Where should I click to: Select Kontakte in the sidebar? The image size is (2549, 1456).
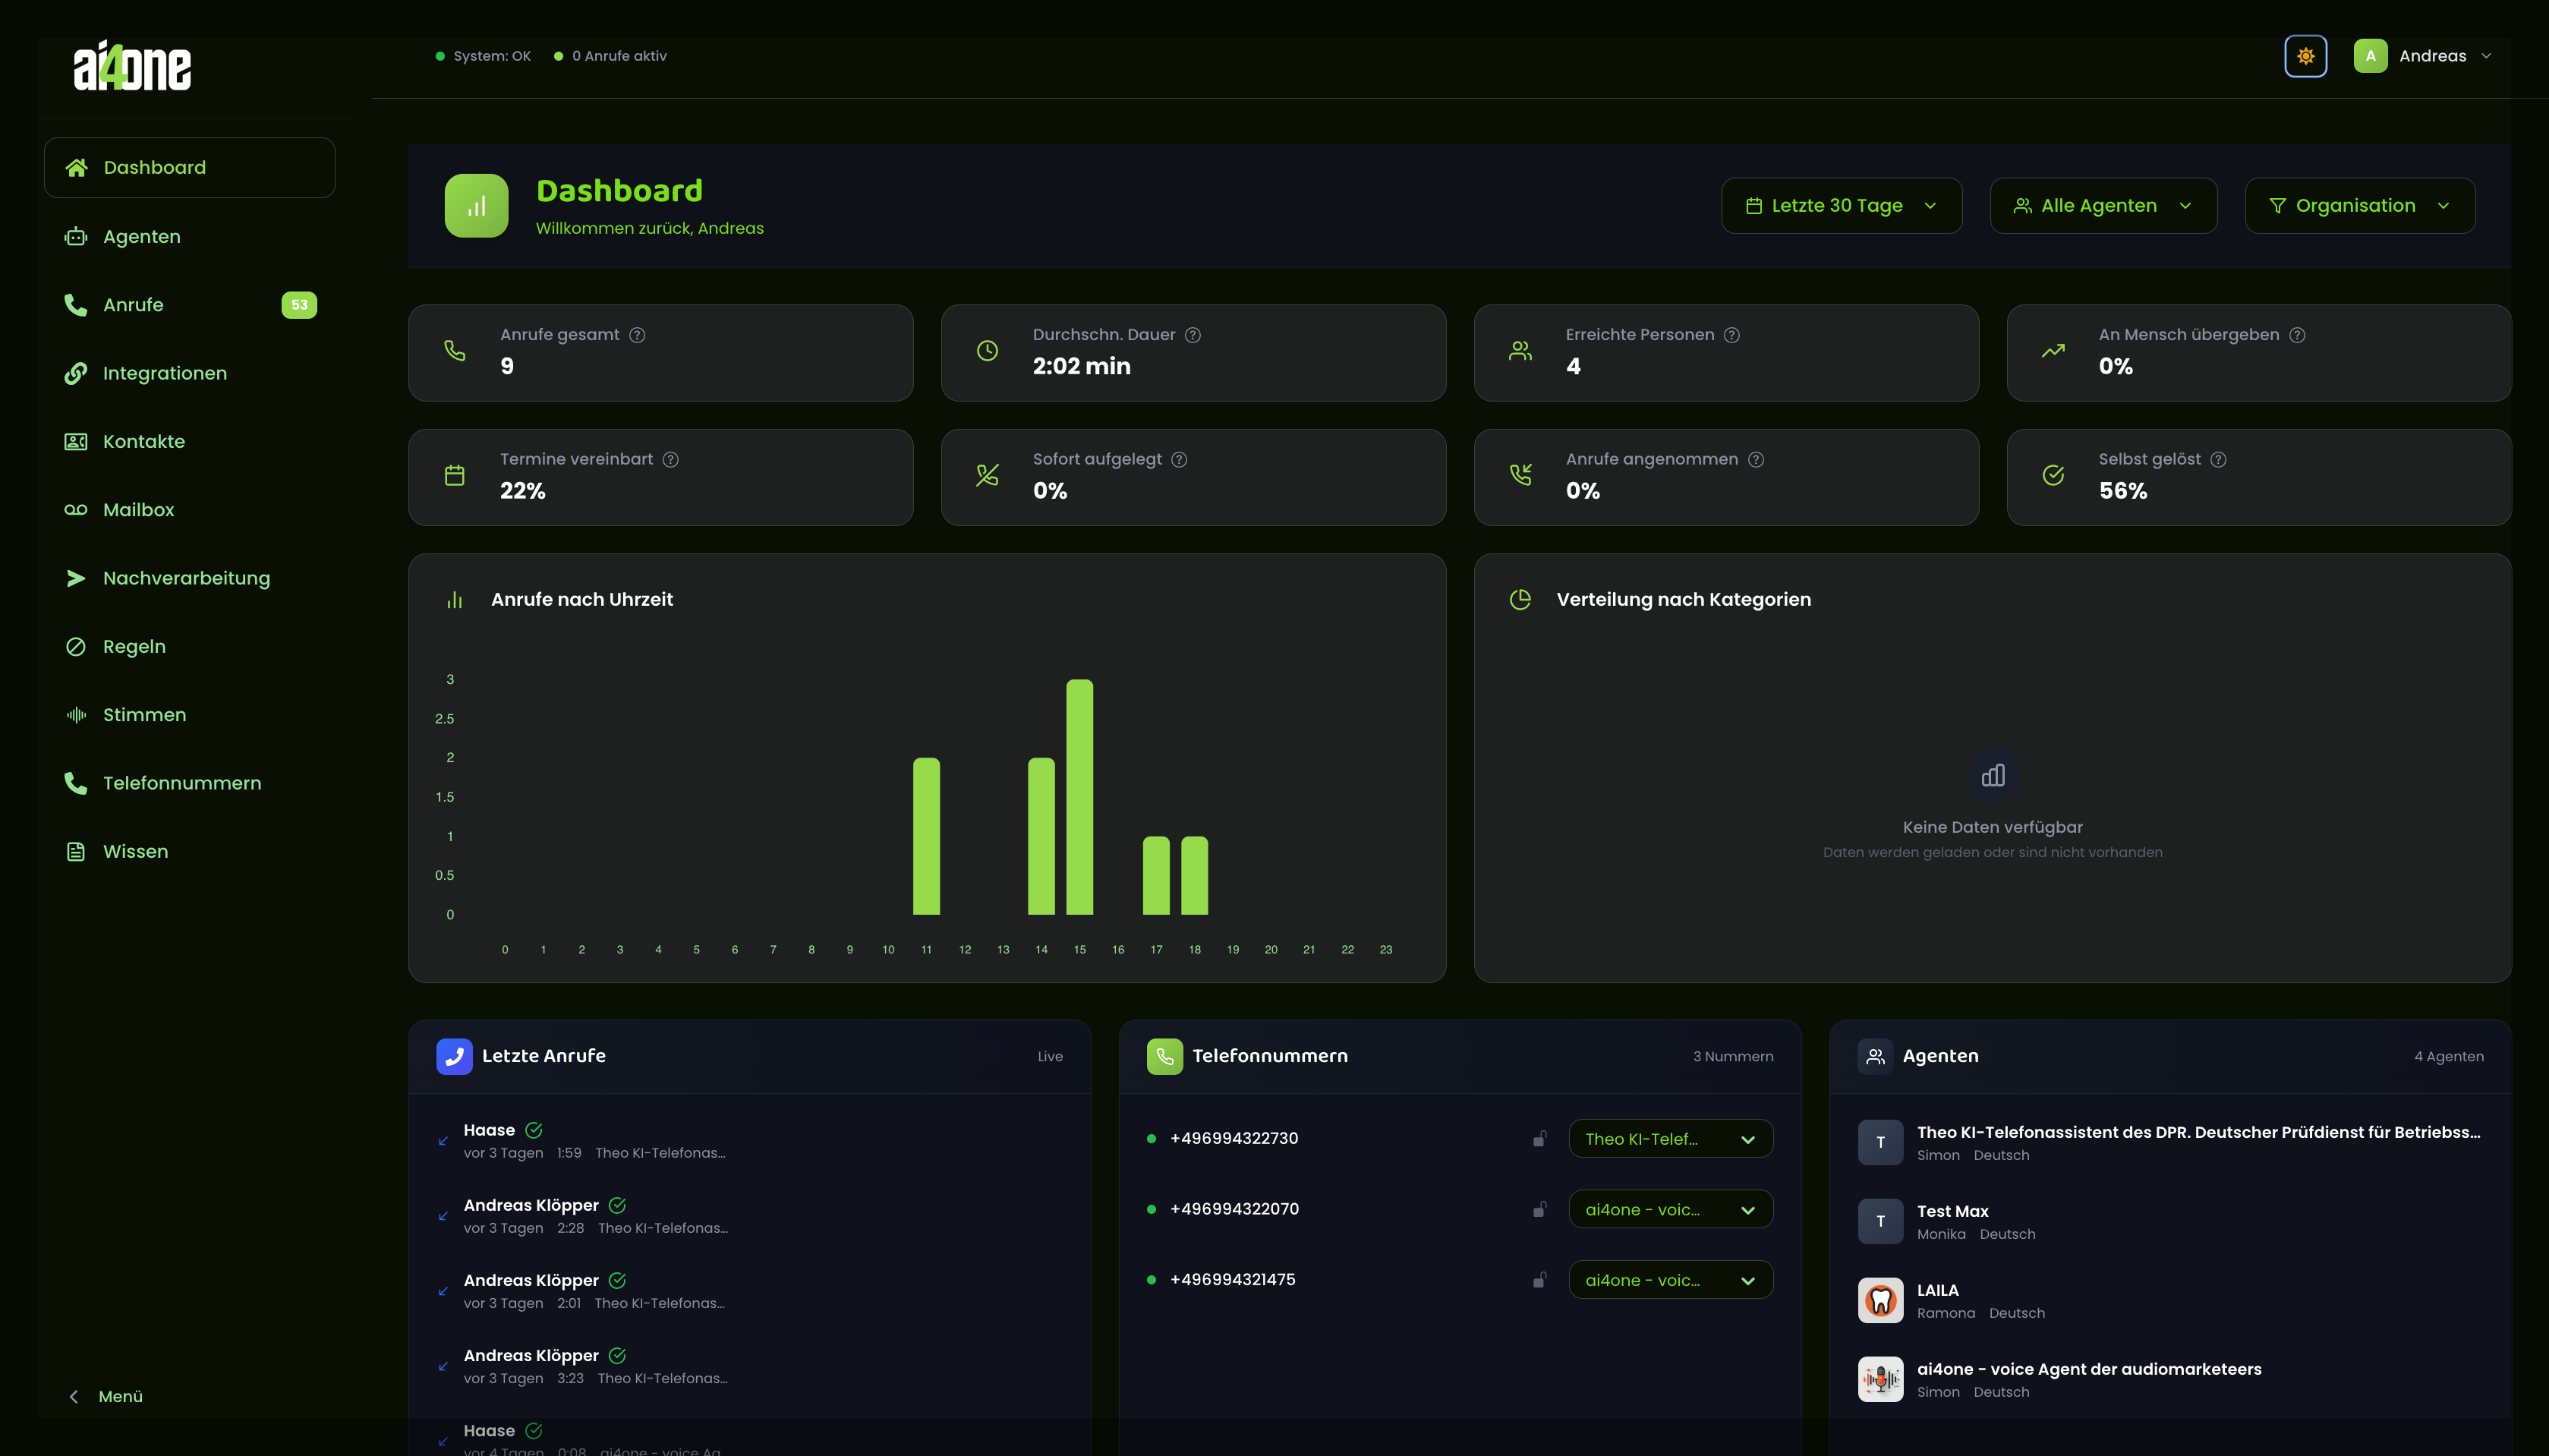point(144,441)
